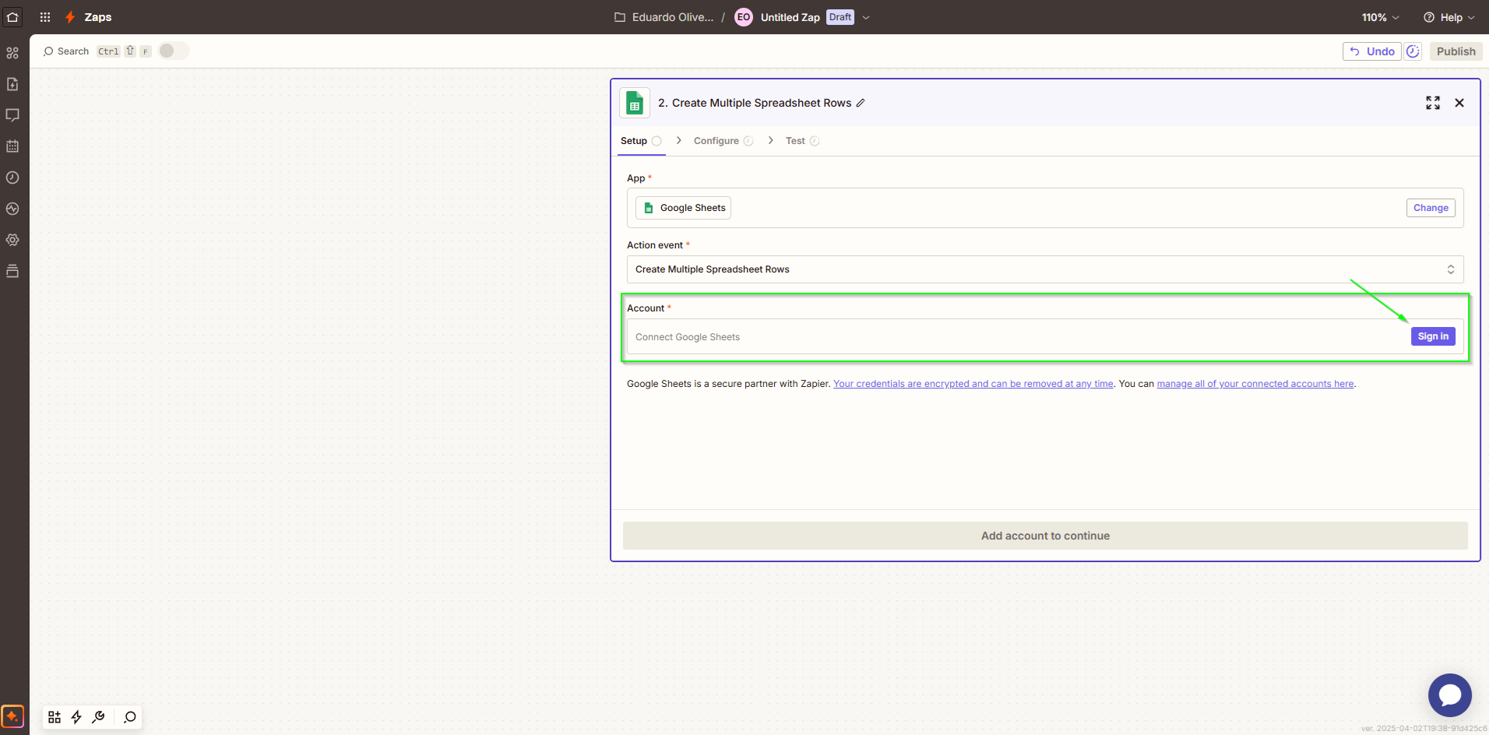Click the Google Sheets step icon
Screen dimensions: 1489x735
[x=635, y=103]
